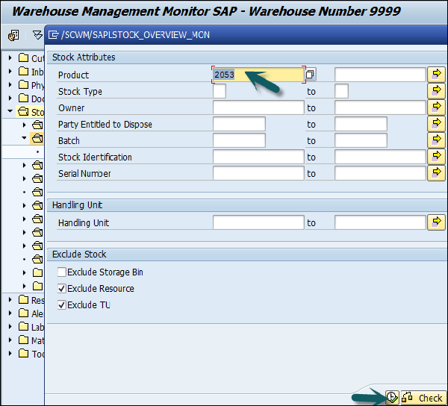Viewport: 448px width, 406px height.
Task: Select the open 'Sto' folder in the tree
Action: pyautogui.click(x=31, y=112)
